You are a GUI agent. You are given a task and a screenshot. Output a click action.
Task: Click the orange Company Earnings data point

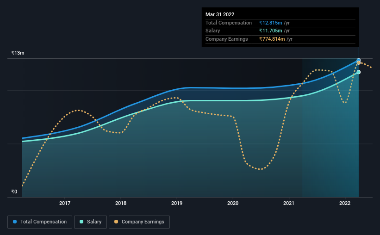click(358, 63)
